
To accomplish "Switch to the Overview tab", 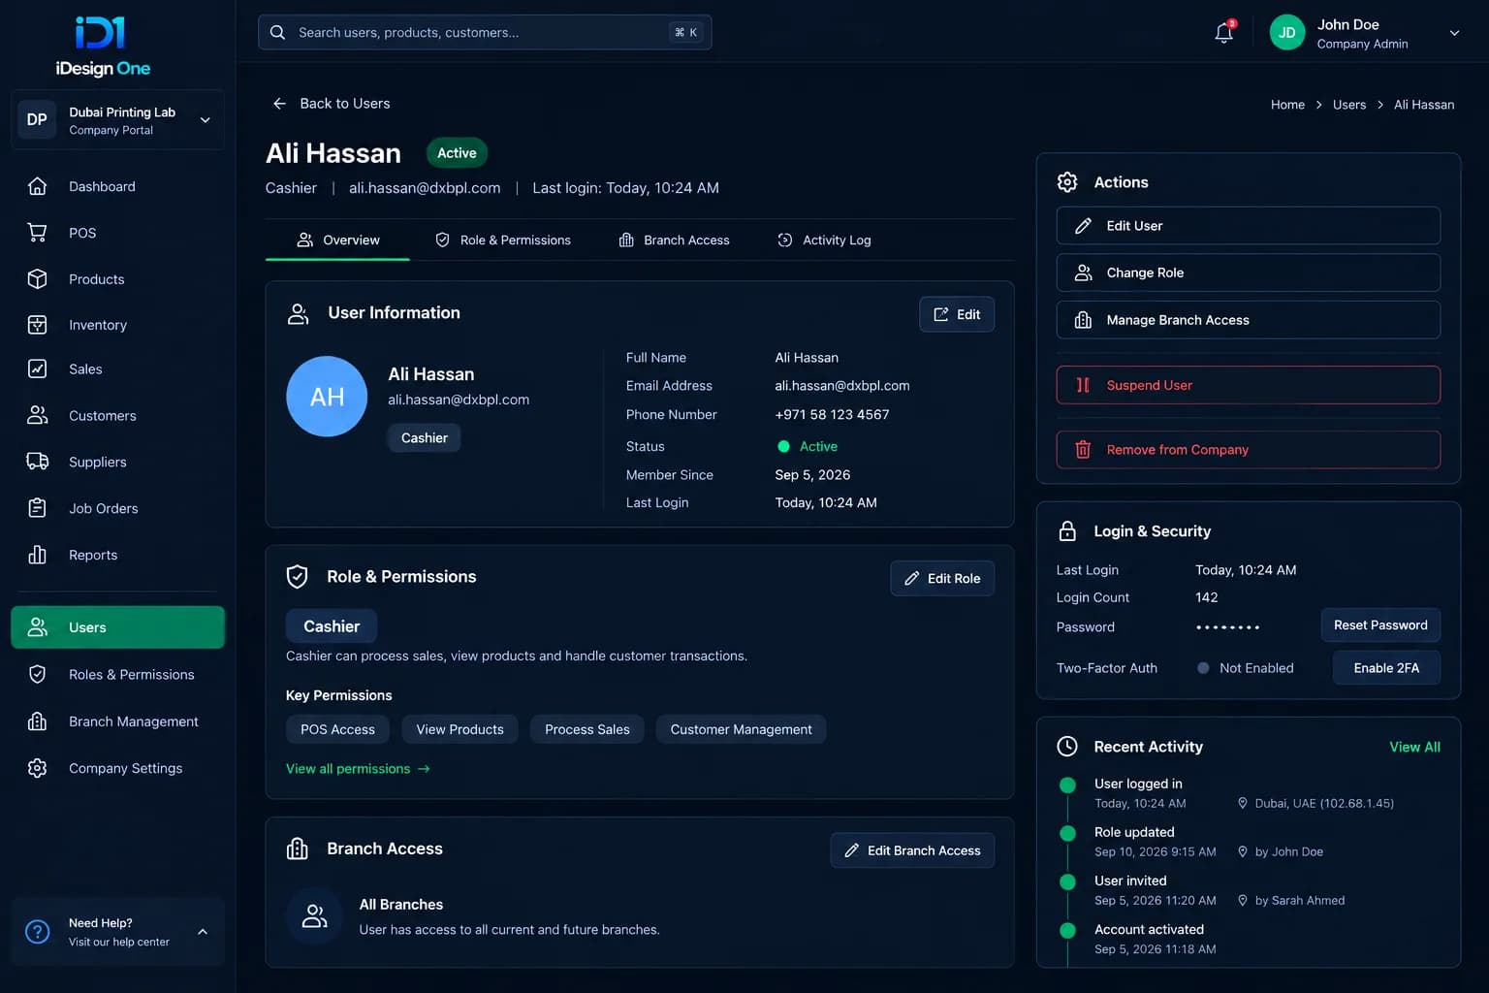I will click(x=337, y=240).
